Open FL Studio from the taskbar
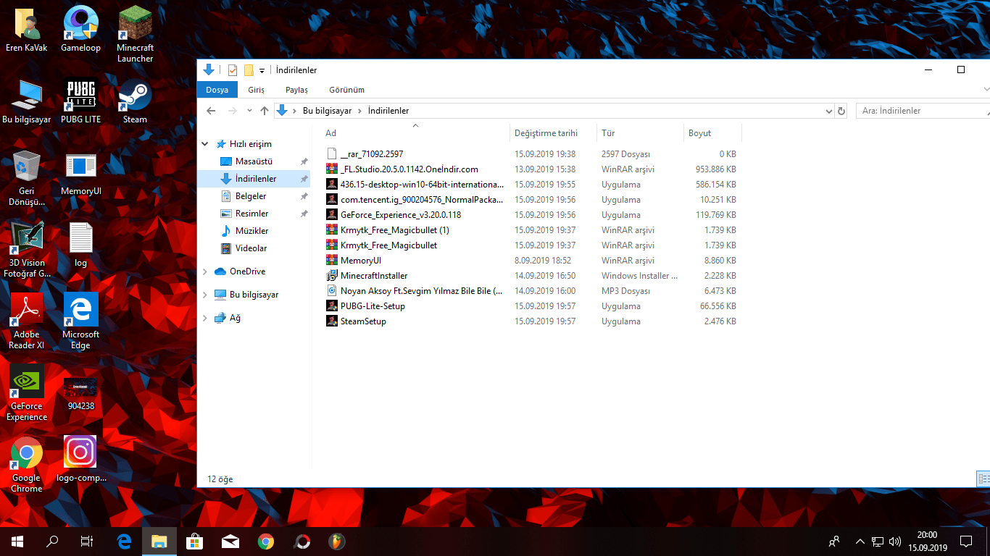Screen dimensions: 990x556 pos(337,541)
